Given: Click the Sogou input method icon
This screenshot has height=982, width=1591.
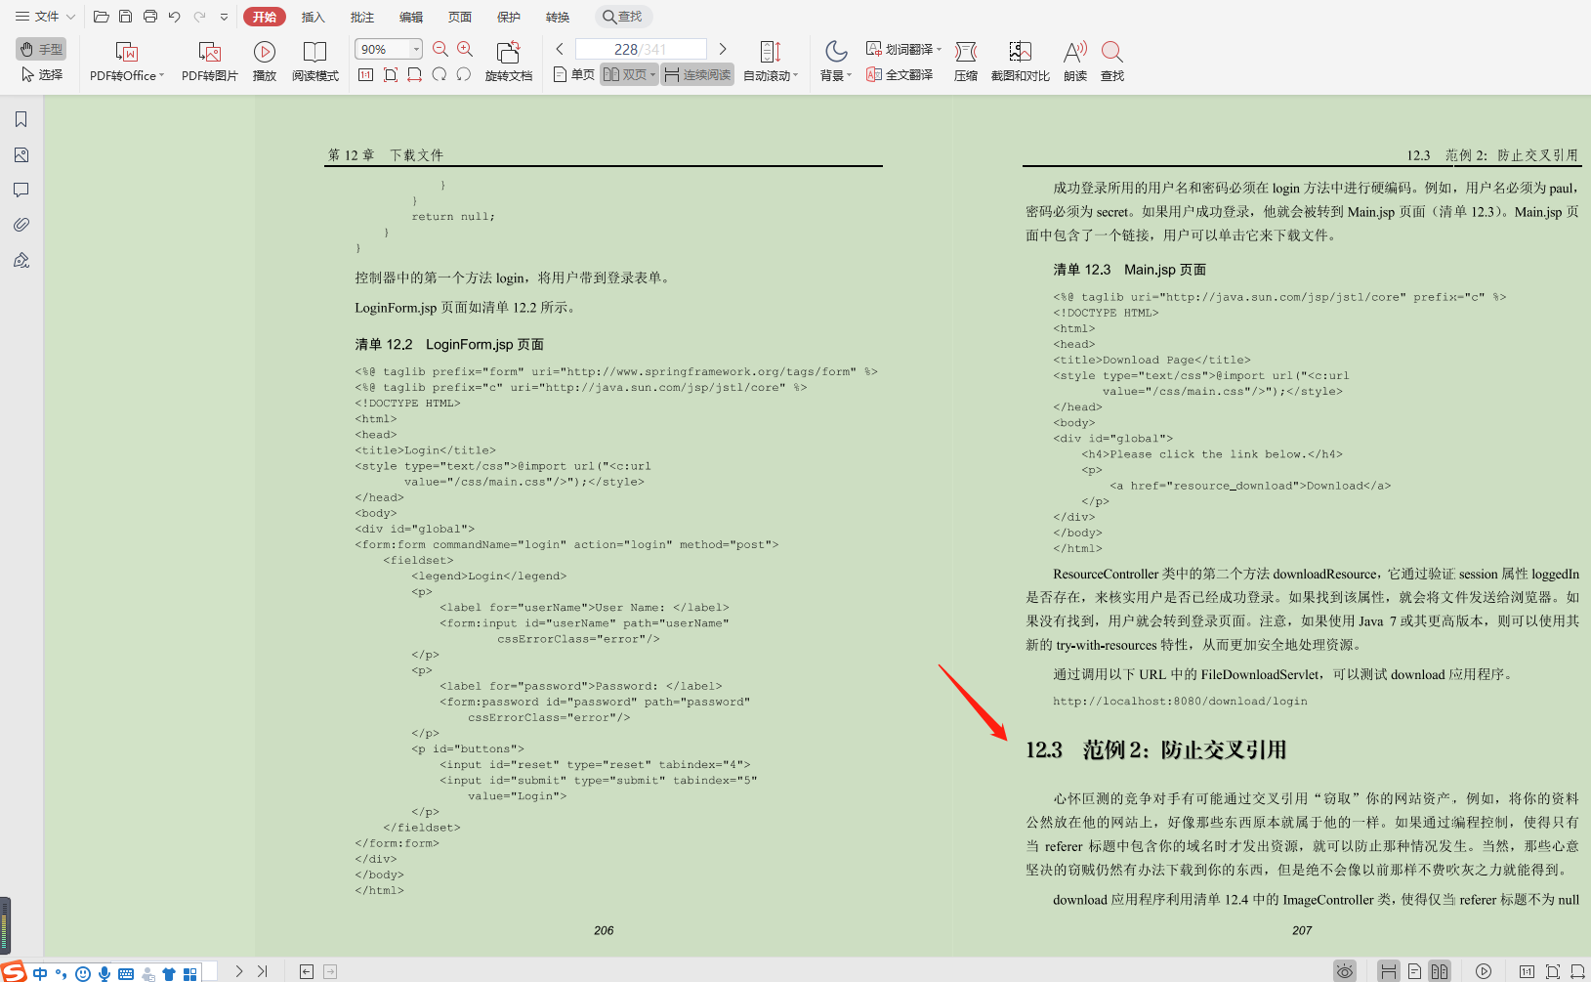Looking at the screenshot, I should pyautogui.click(x=13, y=971).
